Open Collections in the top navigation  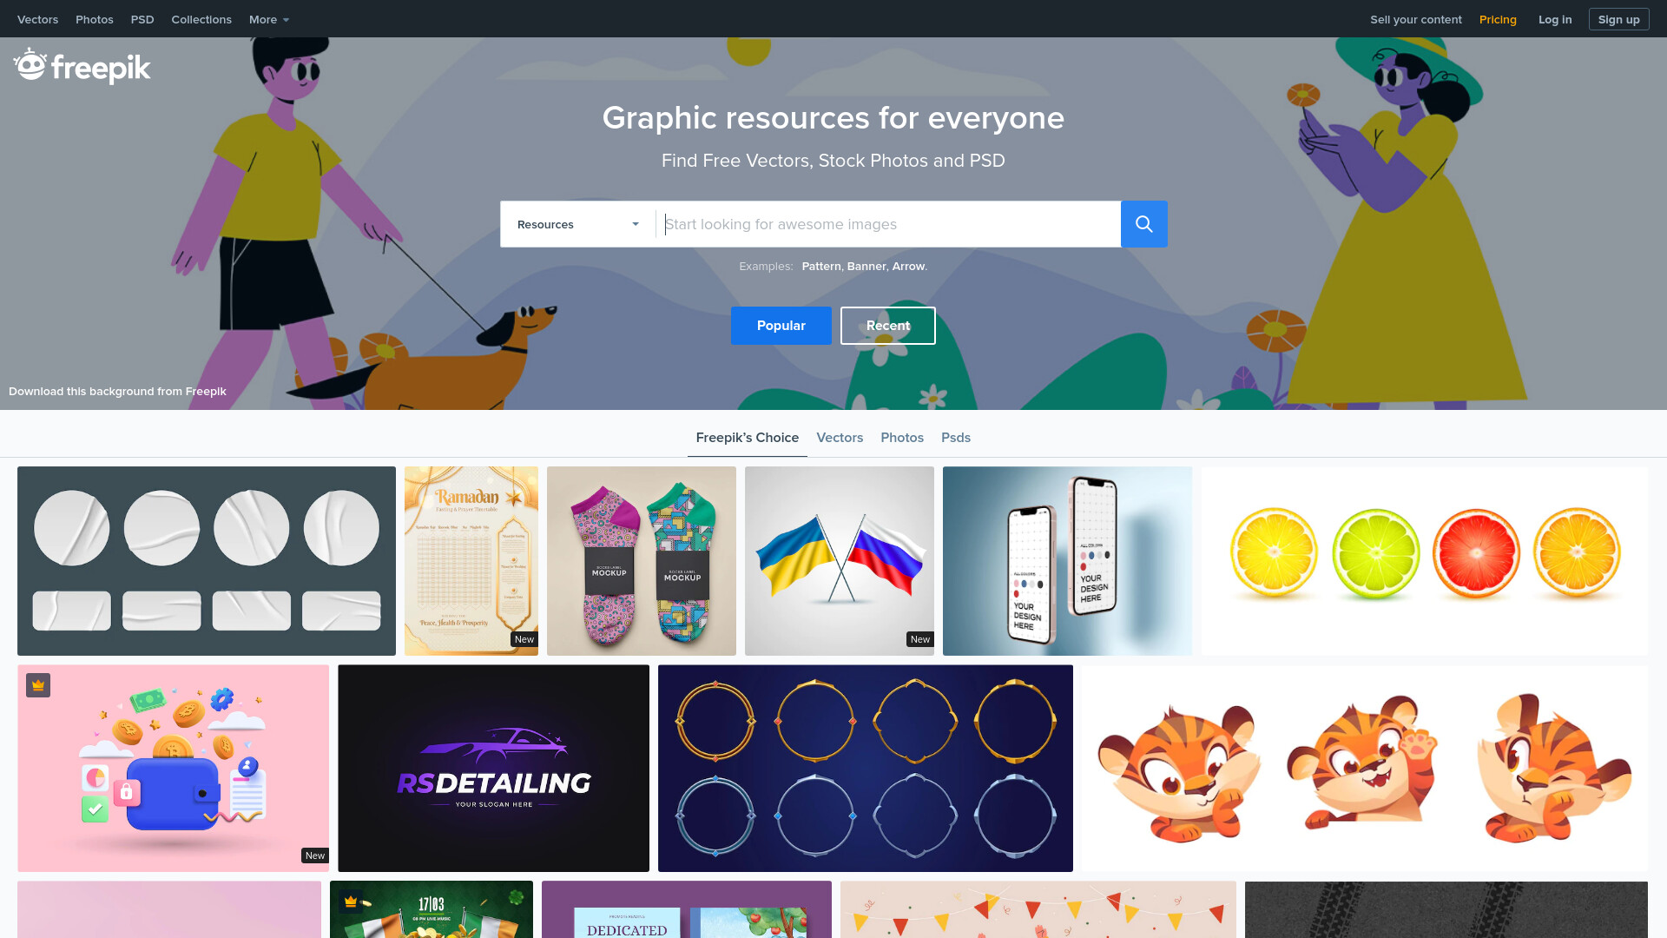point(201,19)
